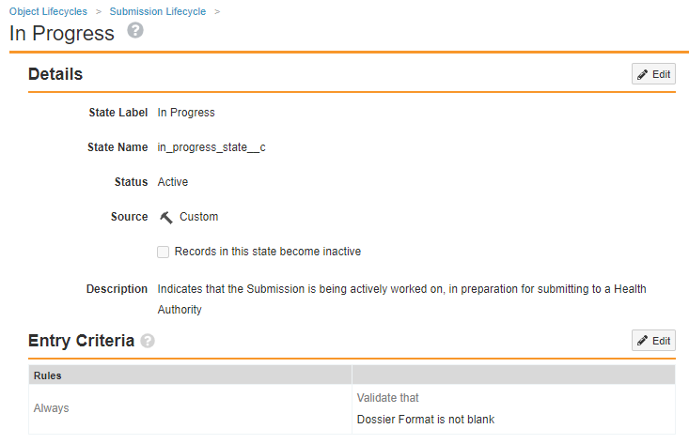Click the hammer icon next to Custom
Viewport: 689px width, 444px height.
pyautogui.click(x=165, y=217)
